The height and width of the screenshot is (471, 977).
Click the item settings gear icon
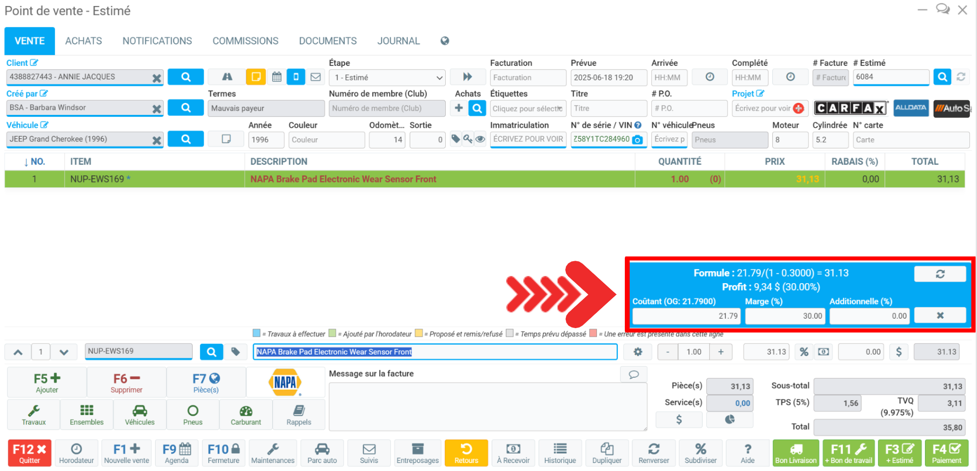[x=638, y=352]
